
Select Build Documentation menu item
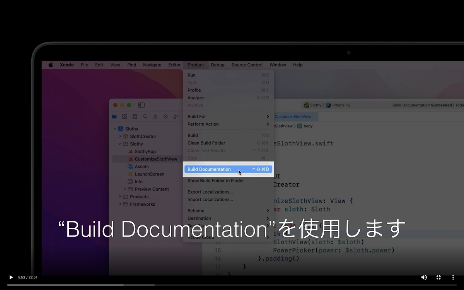coord(228,169)
